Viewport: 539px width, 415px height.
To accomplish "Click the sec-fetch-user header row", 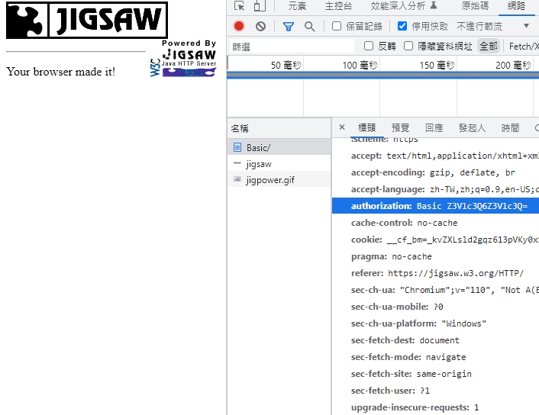I will click(435, 391).
